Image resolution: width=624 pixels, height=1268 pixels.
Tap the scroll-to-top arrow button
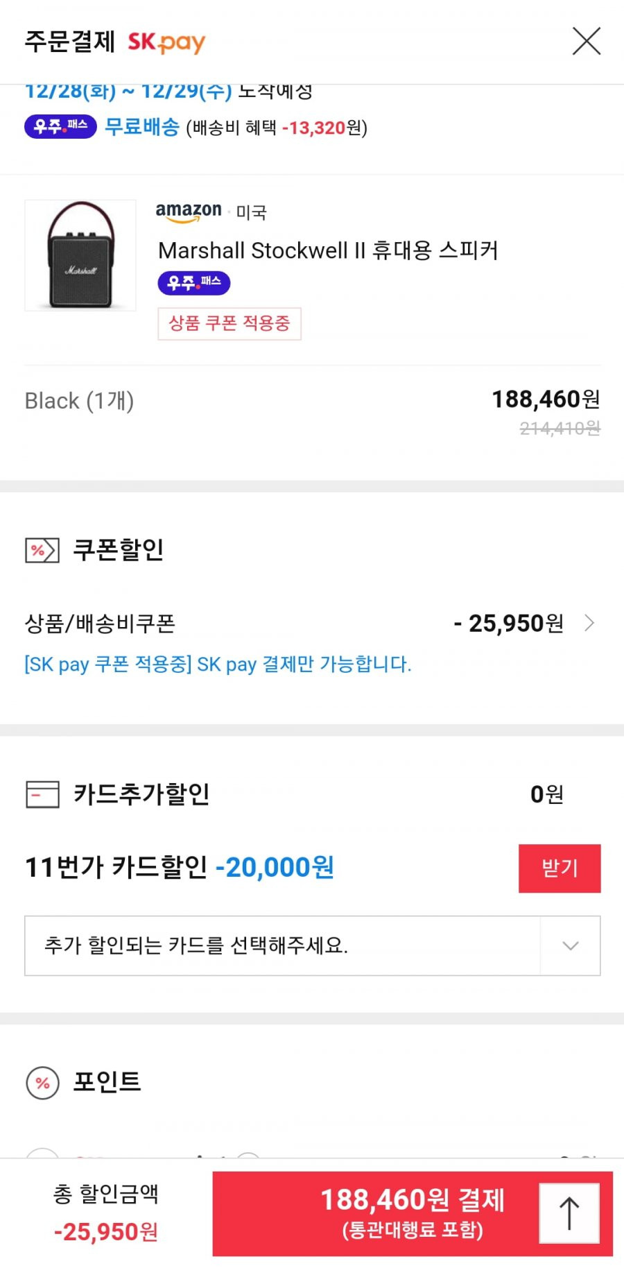tap(569, 1213)
